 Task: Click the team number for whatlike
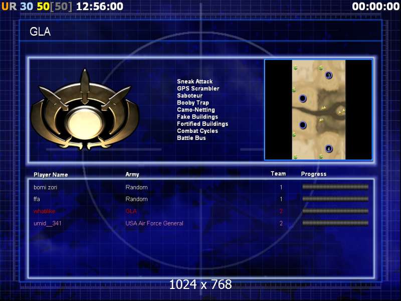point(281,211)
